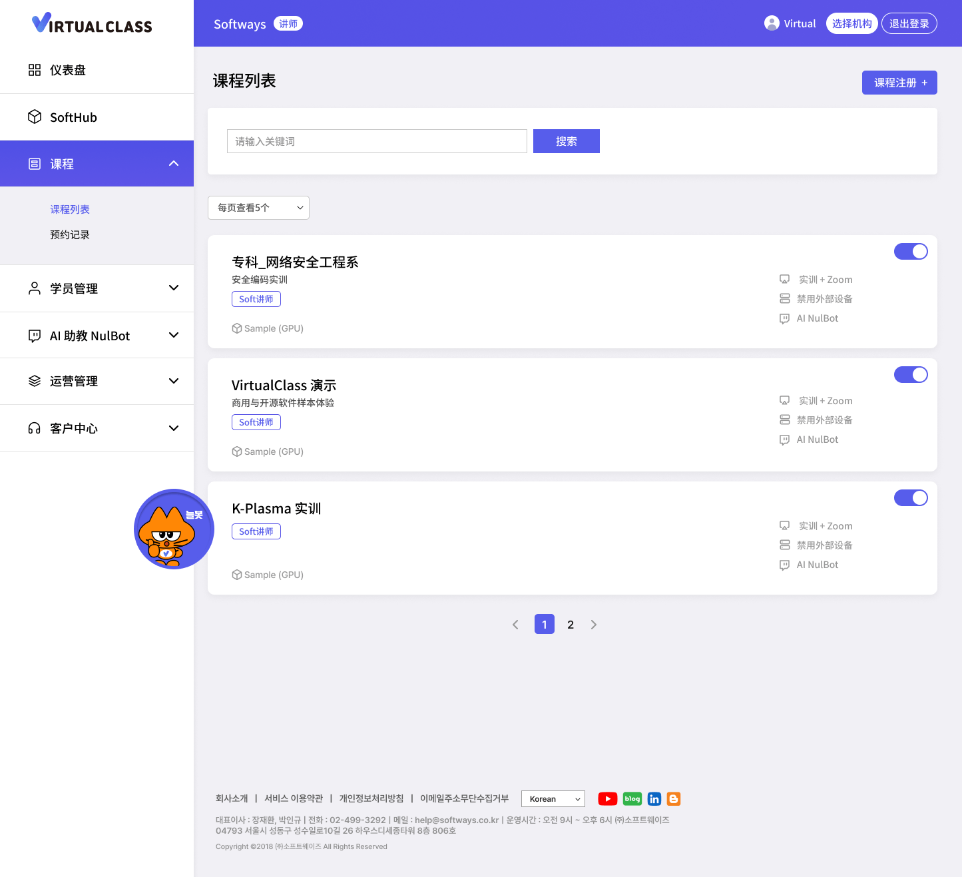Click the VirtualClass logo
This screenshot has height=877, width=962.
92,24
